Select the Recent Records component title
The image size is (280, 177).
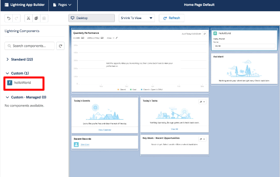click(x=83, y=139)
